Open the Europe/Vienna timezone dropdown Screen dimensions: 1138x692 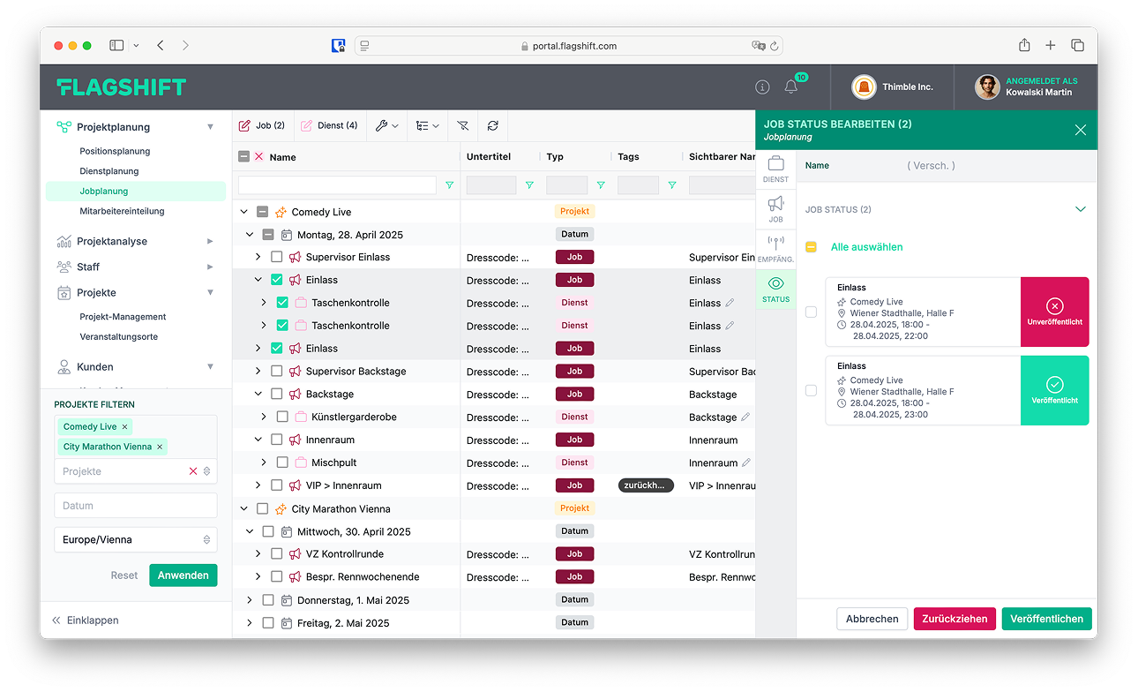pos(135,539)
